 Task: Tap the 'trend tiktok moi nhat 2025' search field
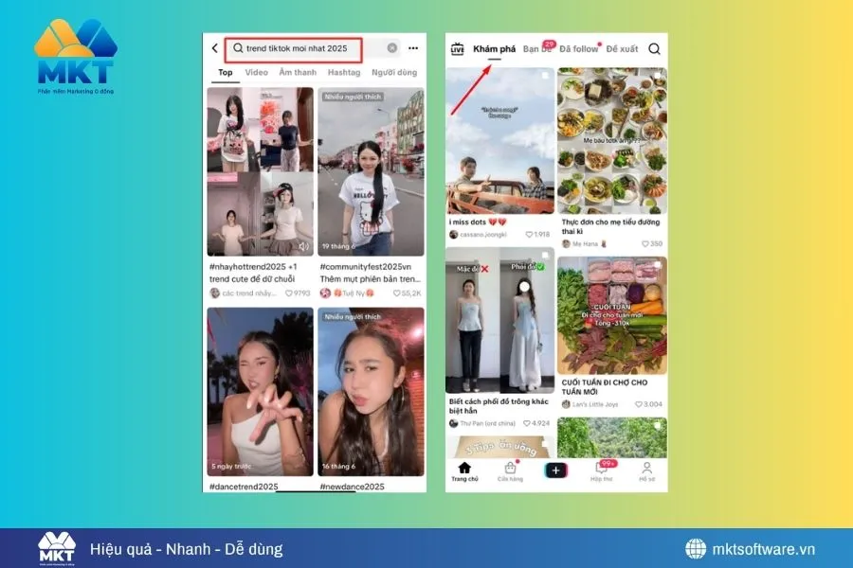(294, 47)
